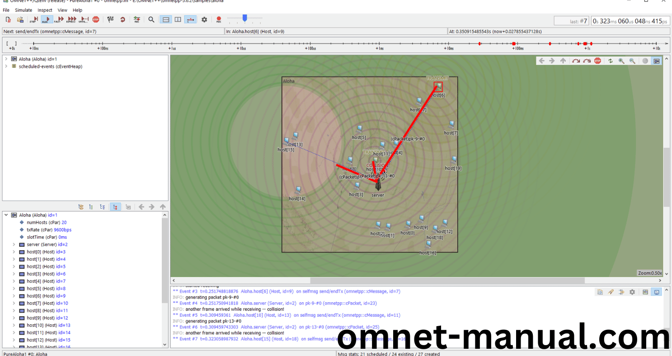This screenshot has width=672, height=356.
Task: Open the Inspect menu
Action: click(x=45, y=10)
